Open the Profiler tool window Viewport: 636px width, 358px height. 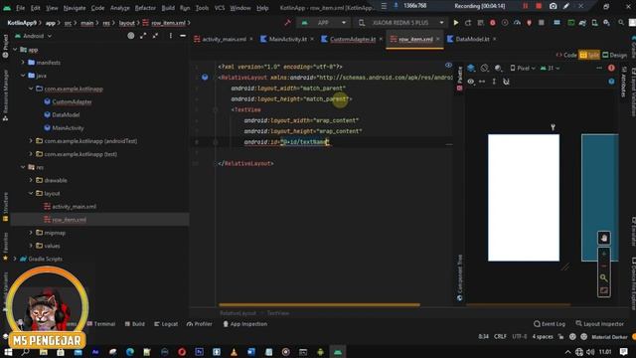[x=199, y=324]
